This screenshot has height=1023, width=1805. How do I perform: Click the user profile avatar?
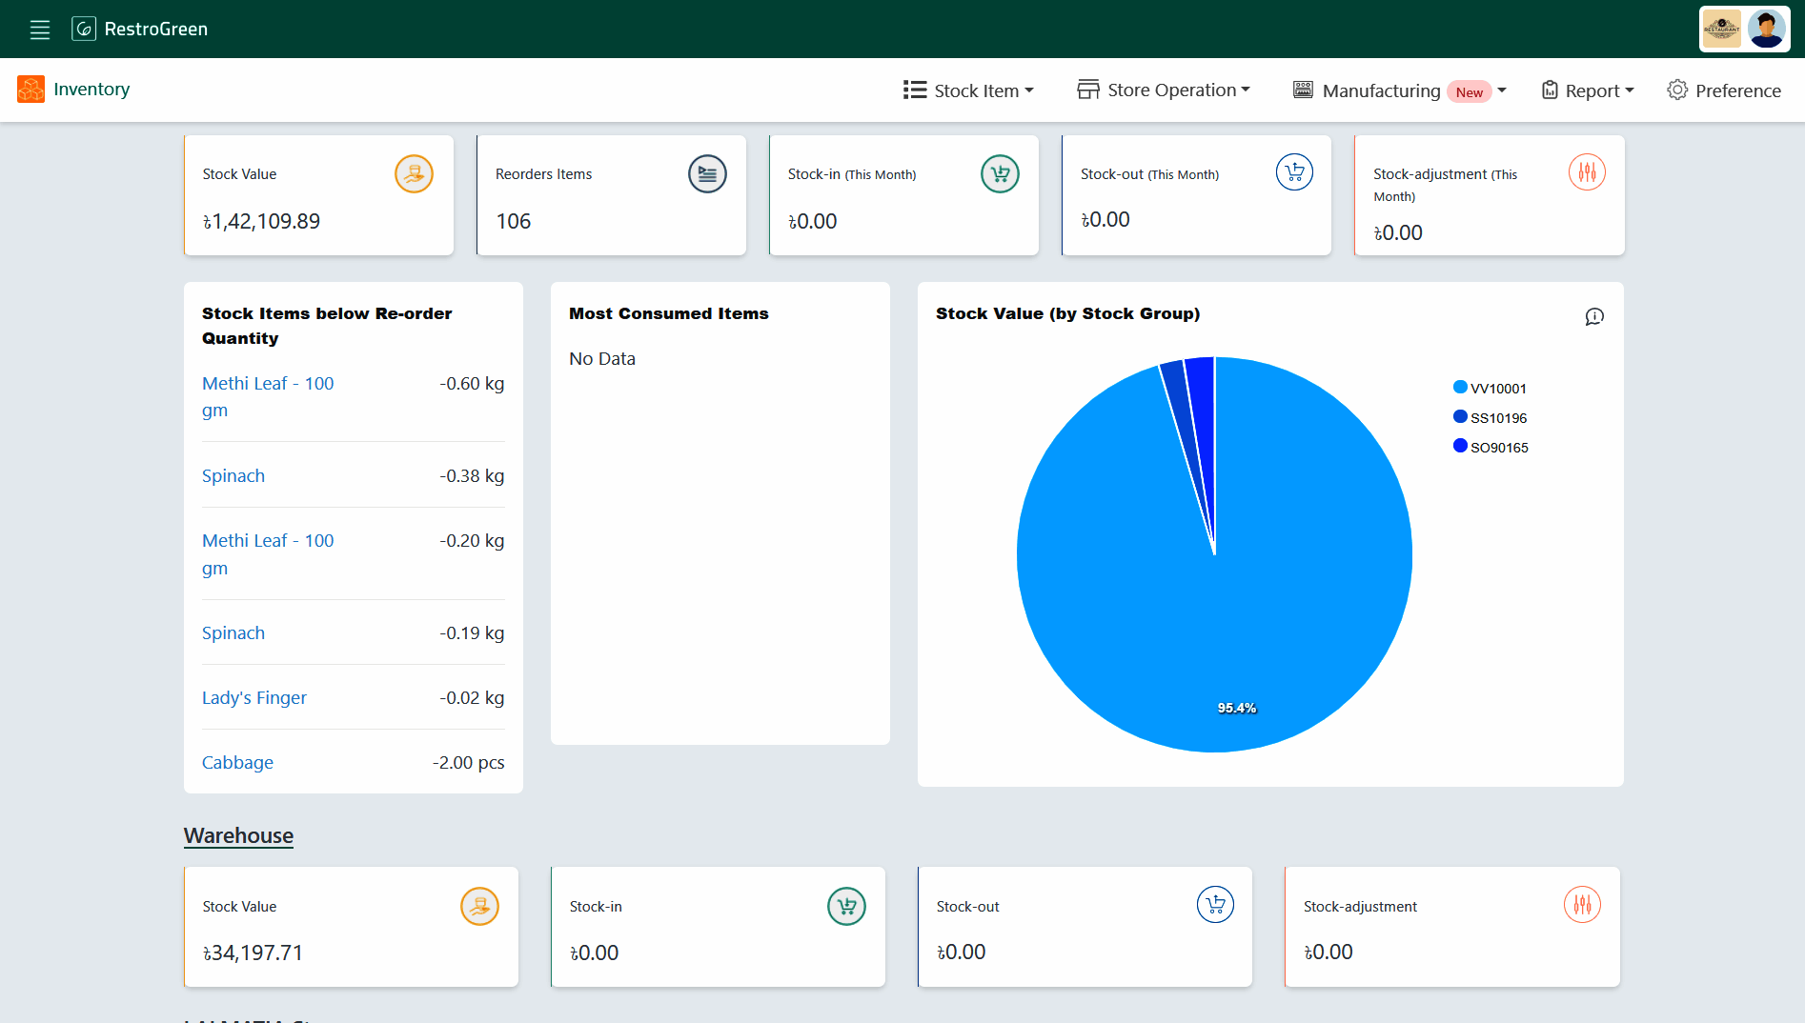click(x=1766, y=30)
